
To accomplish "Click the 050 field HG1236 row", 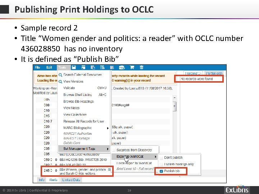I will point(75,160).
